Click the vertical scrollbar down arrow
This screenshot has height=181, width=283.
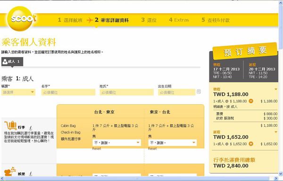pos(281,173)
